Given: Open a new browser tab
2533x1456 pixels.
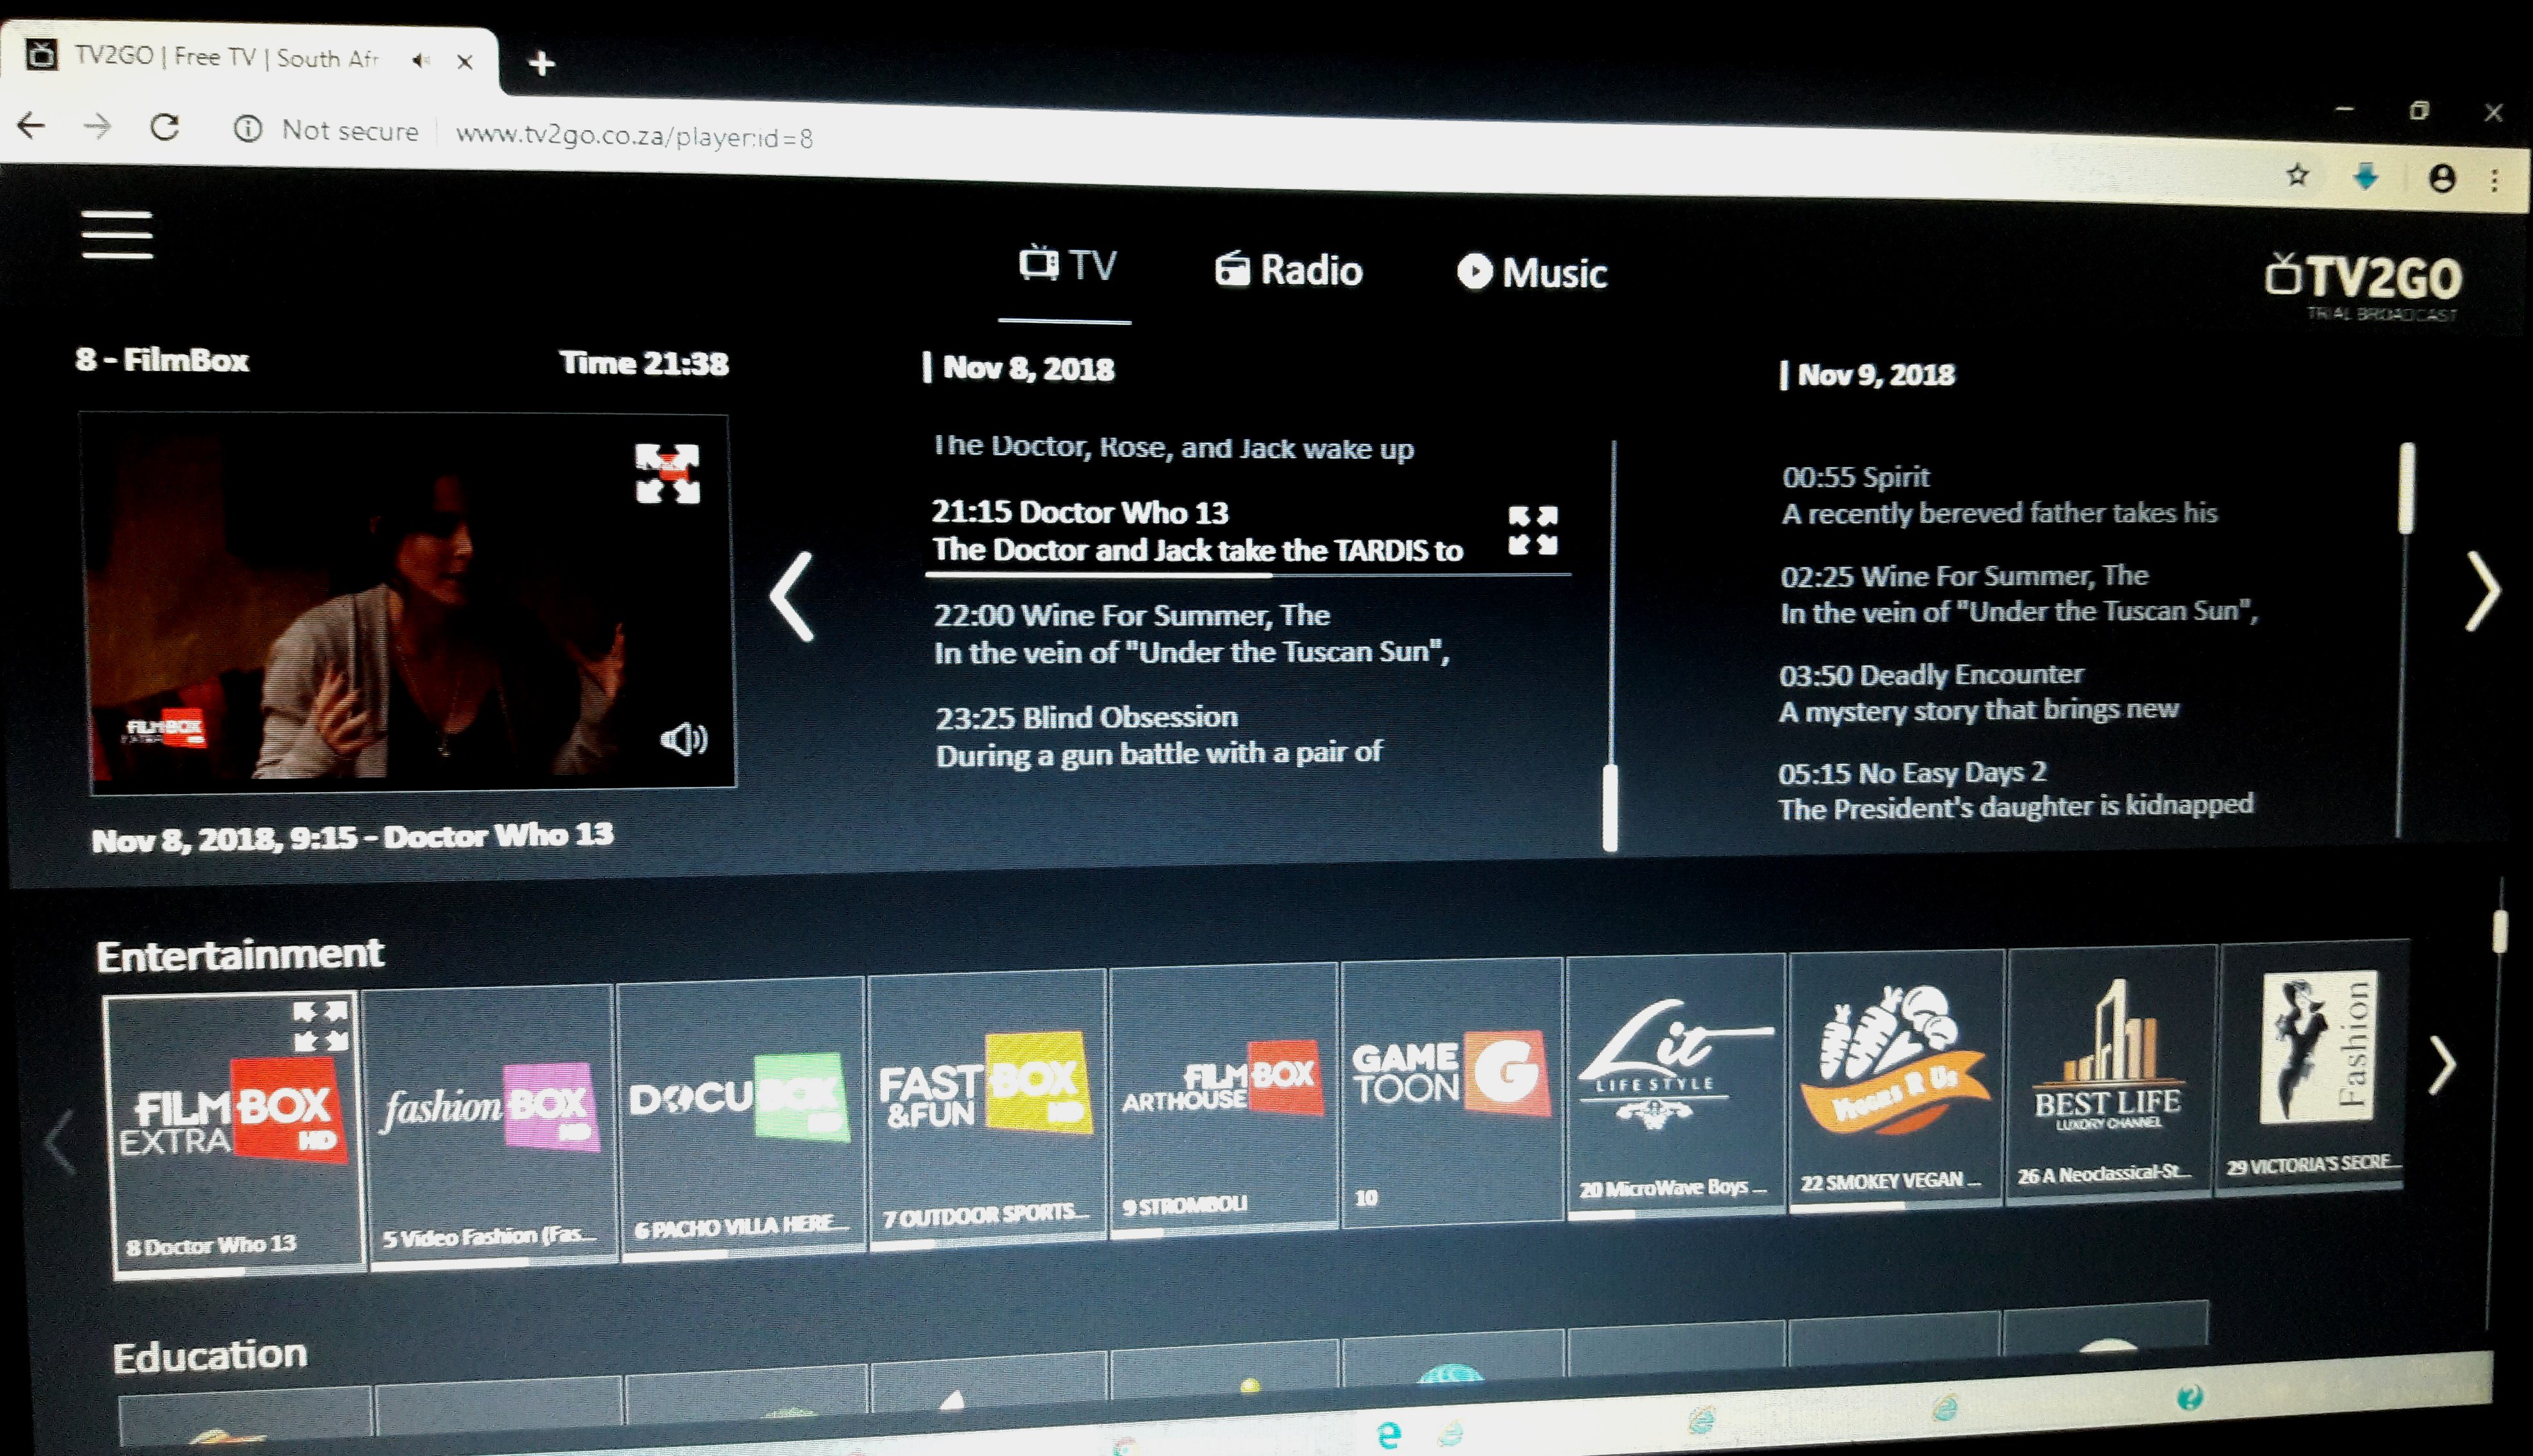Looking at the screenshot, I should click(541, 64).
